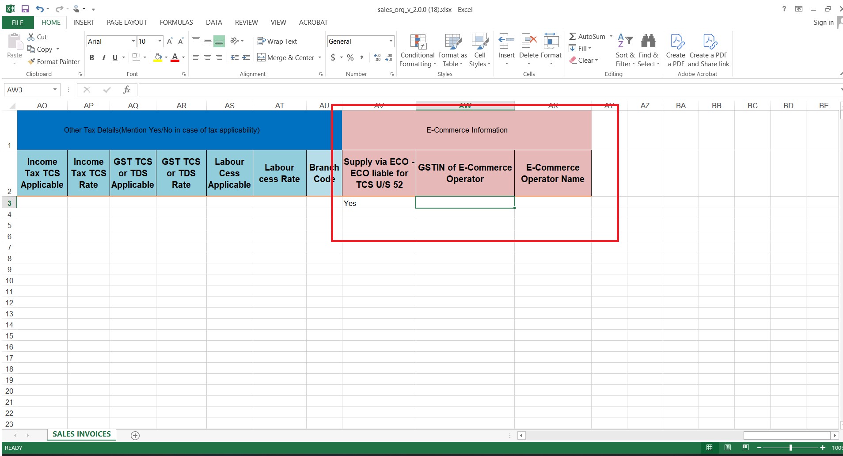Redo the last undone action
Screen dimensions: 843x456
pyautogui.click(x=59, y=9)
